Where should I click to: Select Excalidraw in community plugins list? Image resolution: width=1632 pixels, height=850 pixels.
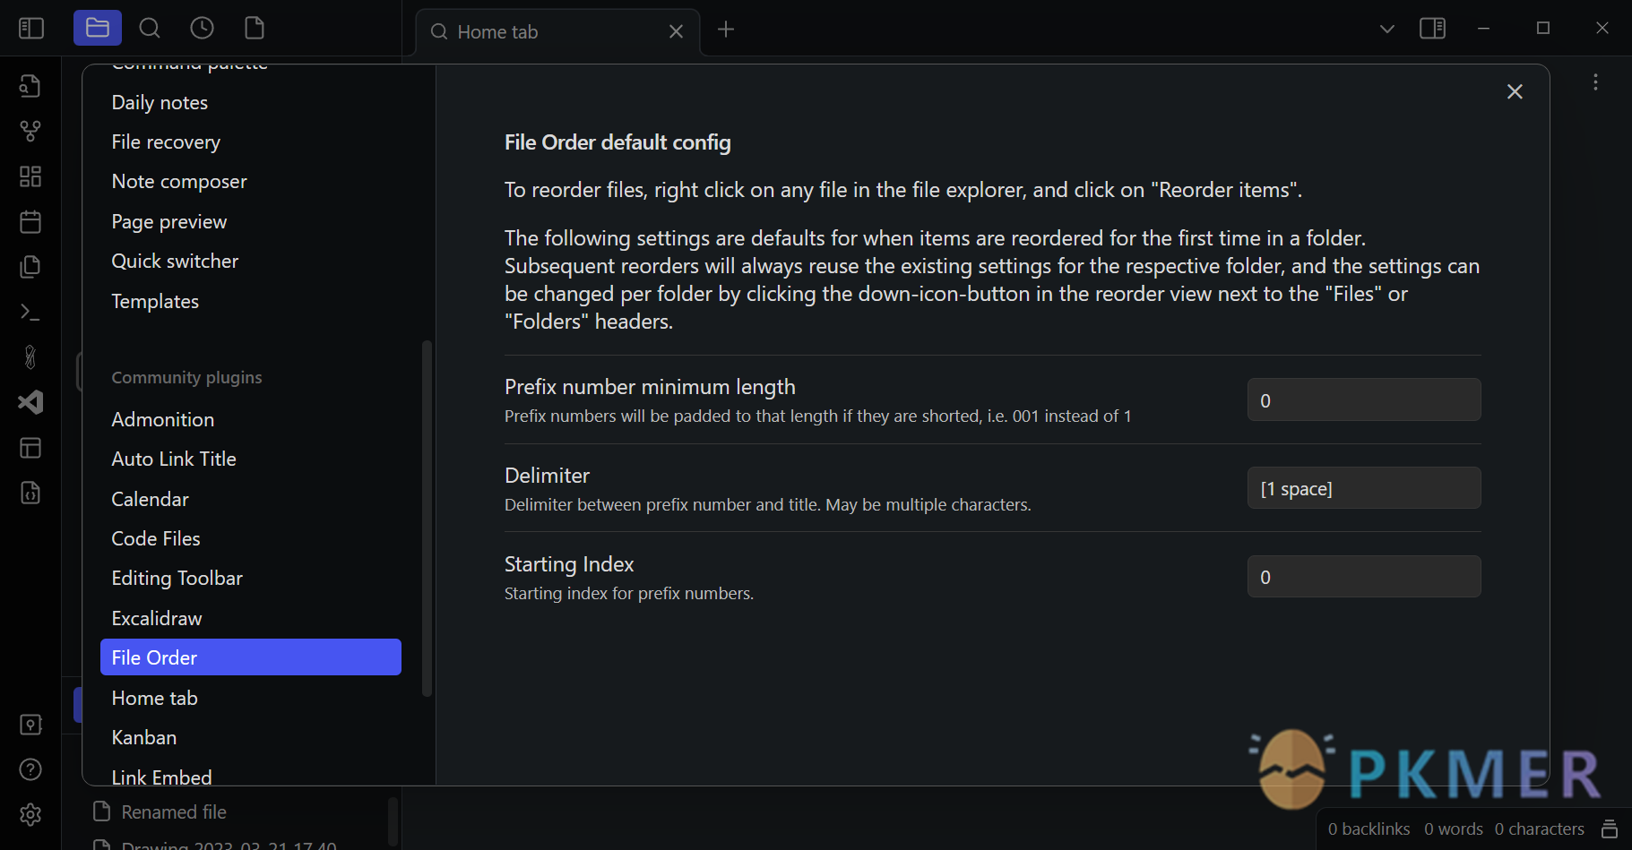pyautogui.click(x=157, y=618)
